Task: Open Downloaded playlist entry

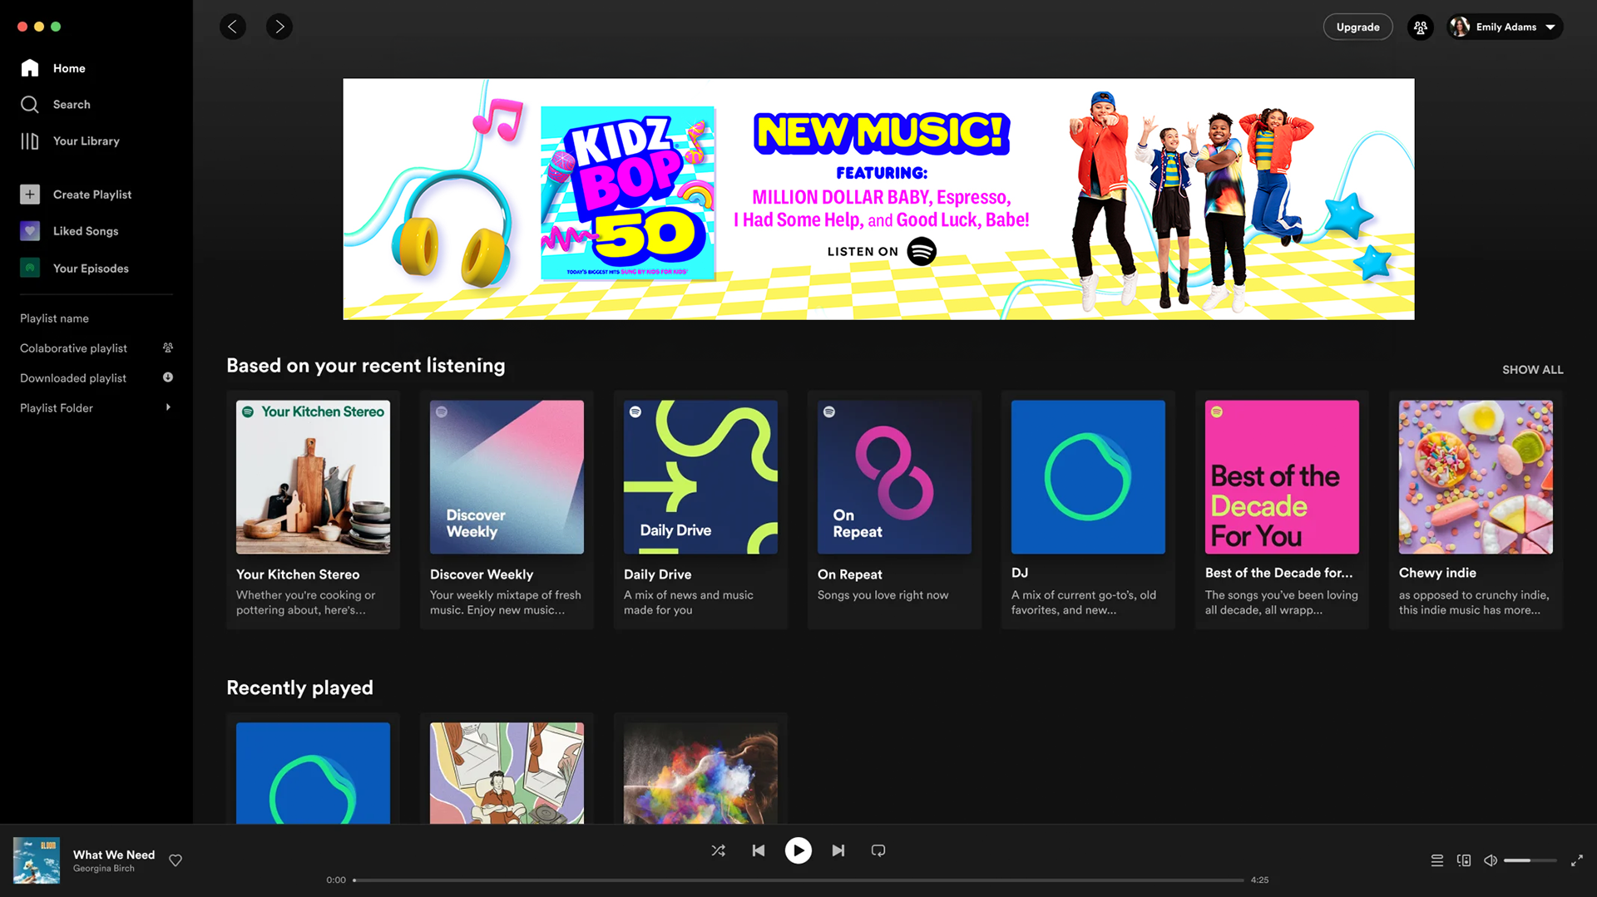Action: 73,378
